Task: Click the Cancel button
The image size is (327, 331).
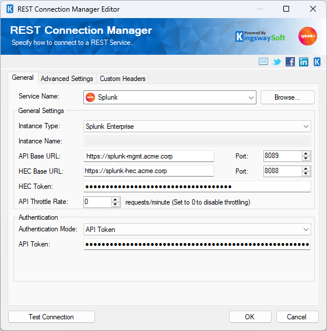Action: (297, 316)
